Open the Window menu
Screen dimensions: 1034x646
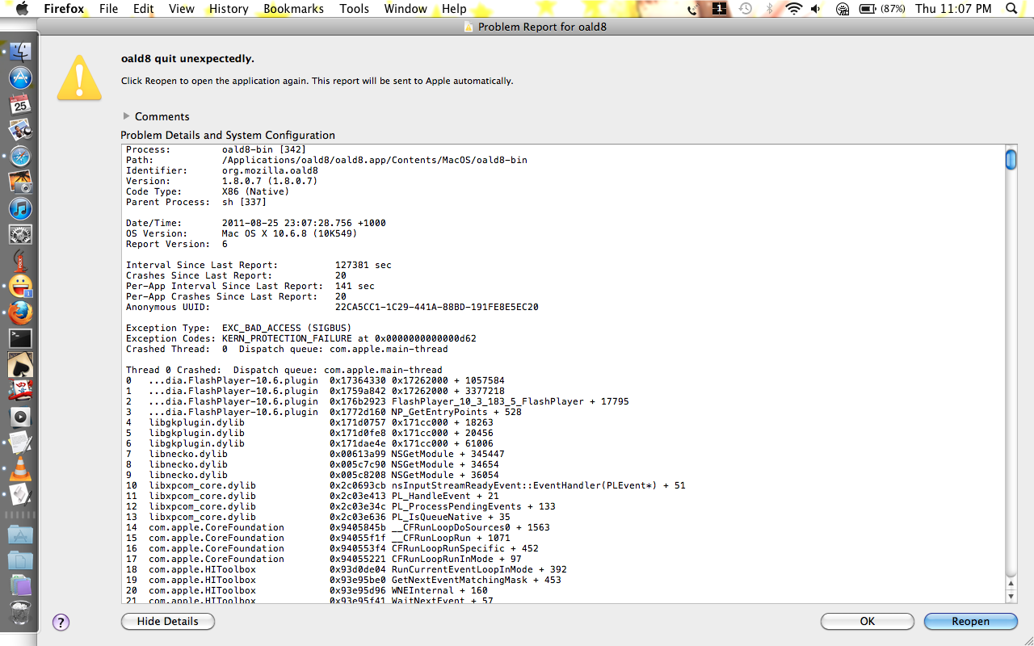pyautogui.click(x=406, y=9)
